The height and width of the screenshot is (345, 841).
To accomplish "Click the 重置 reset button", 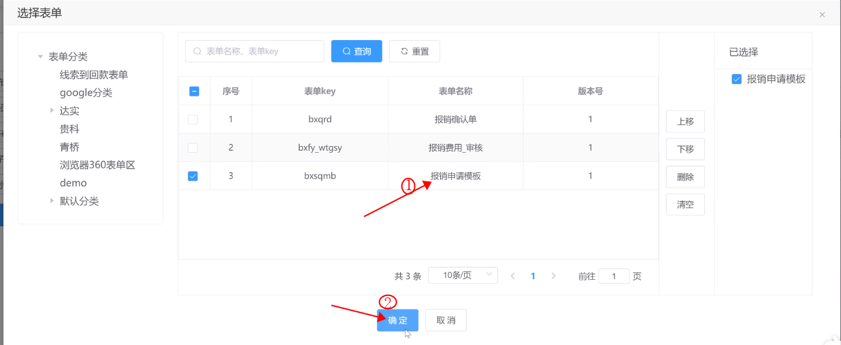I will tap(414, 51).
